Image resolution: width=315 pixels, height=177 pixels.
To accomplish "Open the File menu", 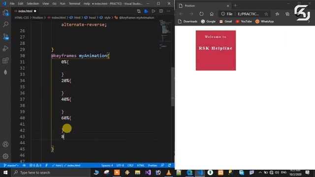I will pyautogui.click(x=12, y=3).
